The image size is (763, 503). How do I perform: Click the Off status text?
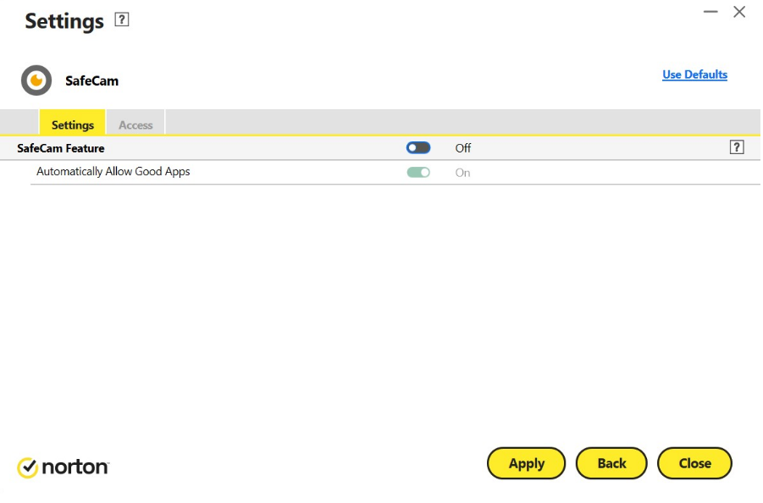(462, 148)
